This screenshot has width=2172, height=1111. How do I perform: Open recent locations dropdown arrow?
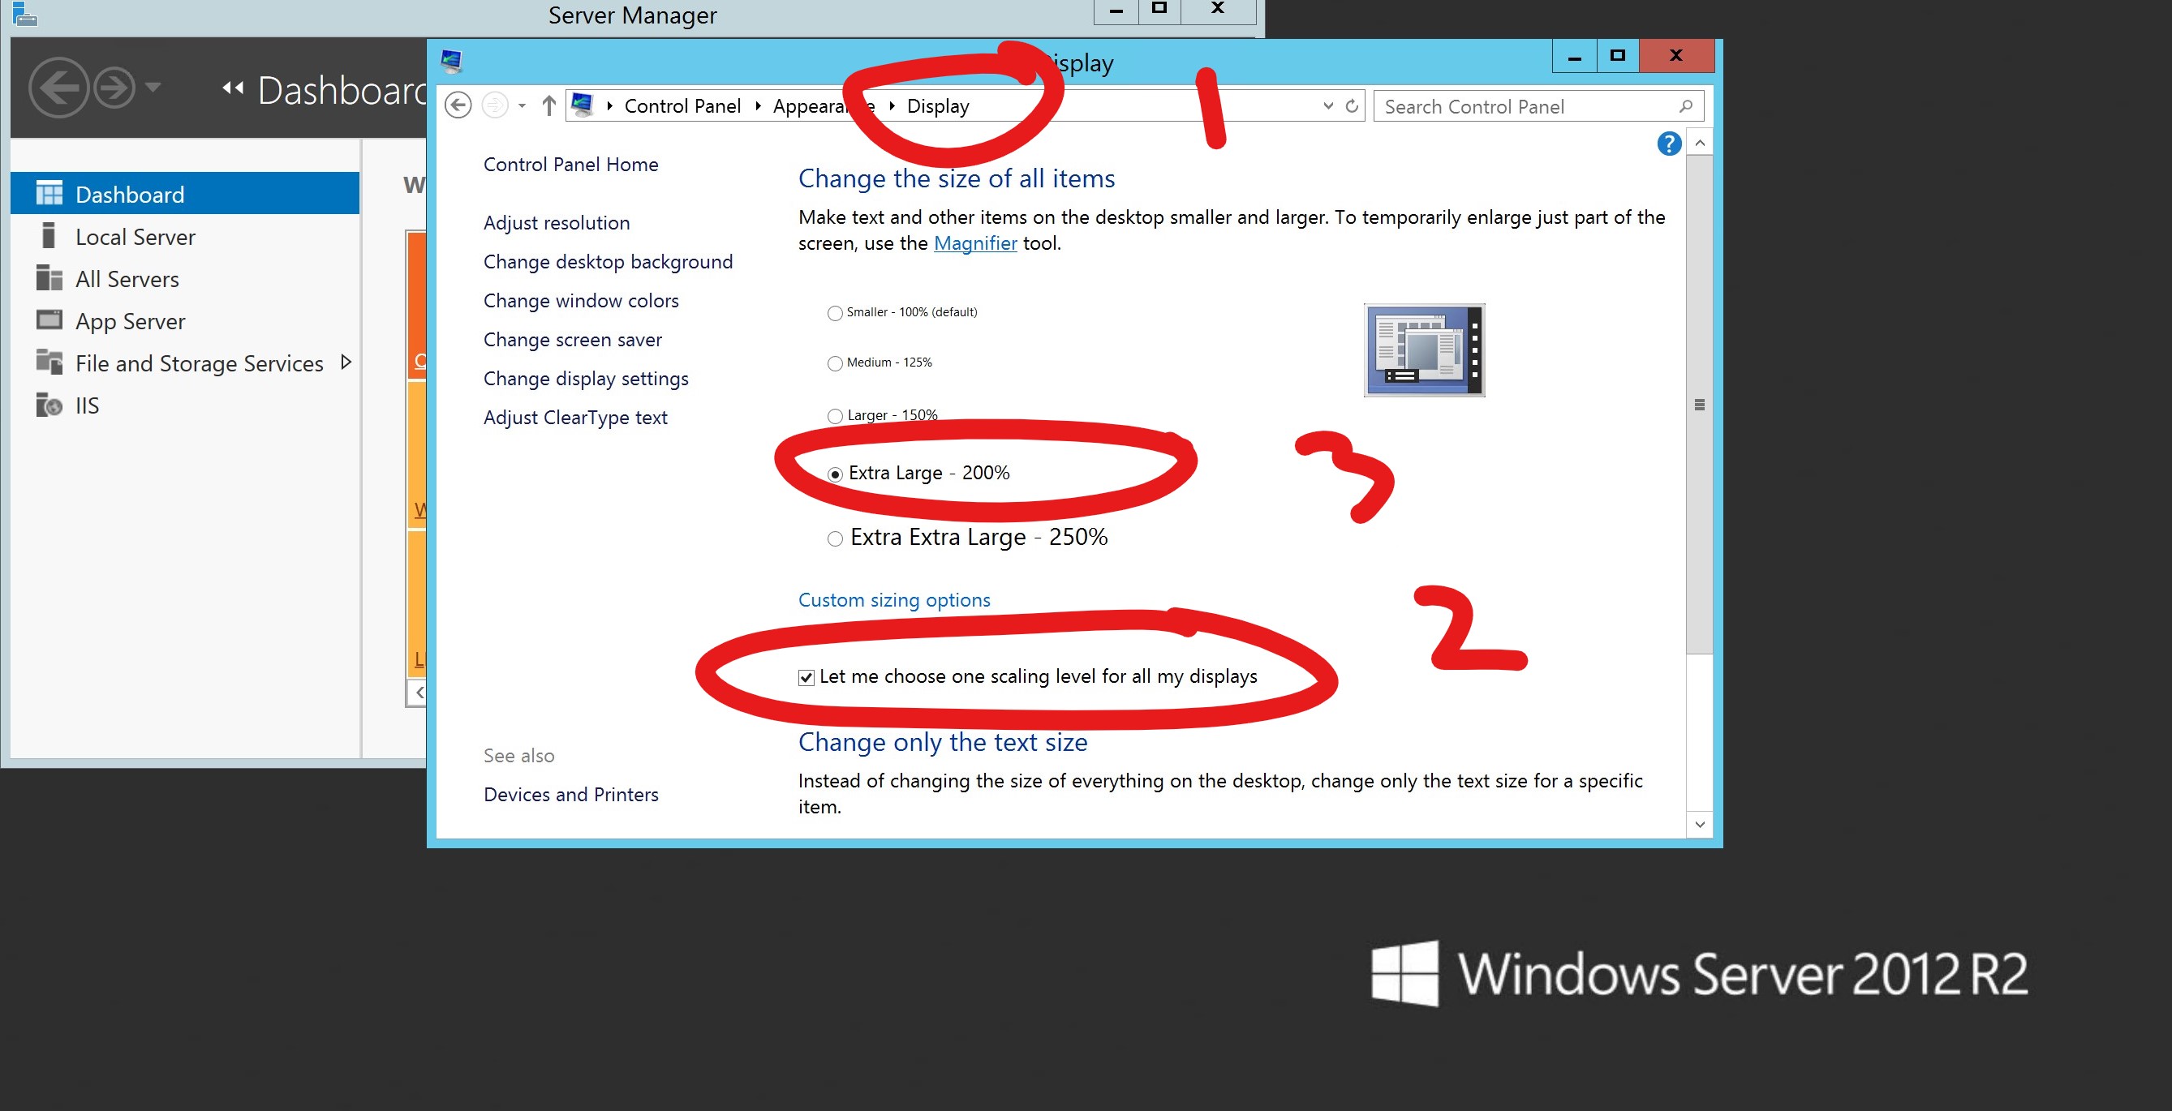click(x=522, y=106)
